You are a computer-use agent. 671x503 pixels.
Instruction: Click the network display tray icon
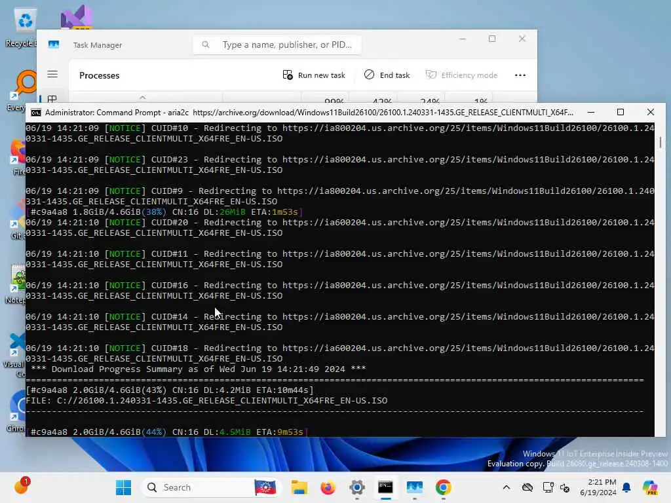[548, 487]
